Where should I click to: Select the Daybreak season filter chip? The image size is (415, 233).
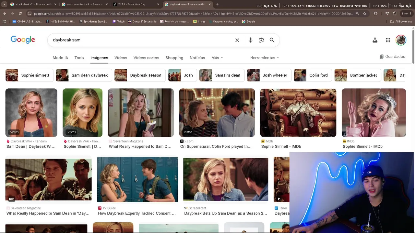click(140, 75)
